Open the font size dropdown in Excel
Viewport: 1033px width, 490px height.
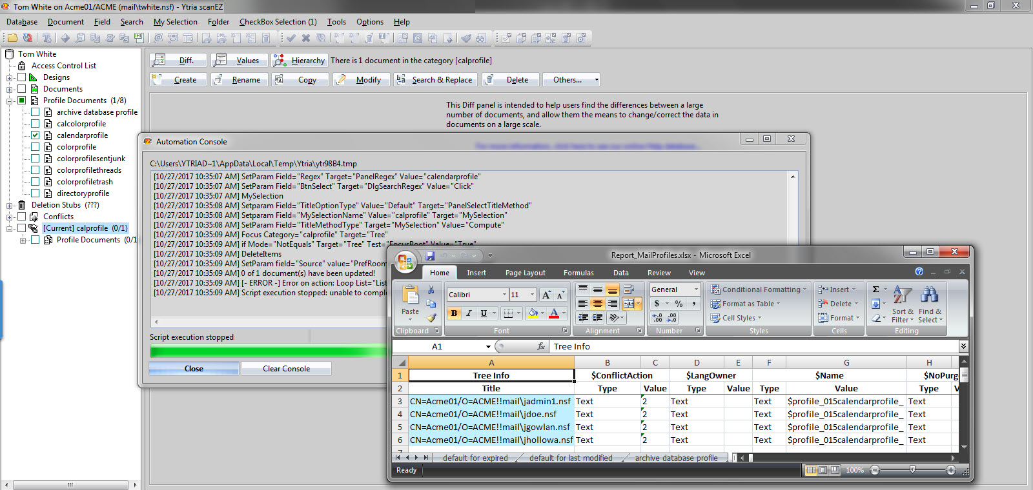click(532, 295)
